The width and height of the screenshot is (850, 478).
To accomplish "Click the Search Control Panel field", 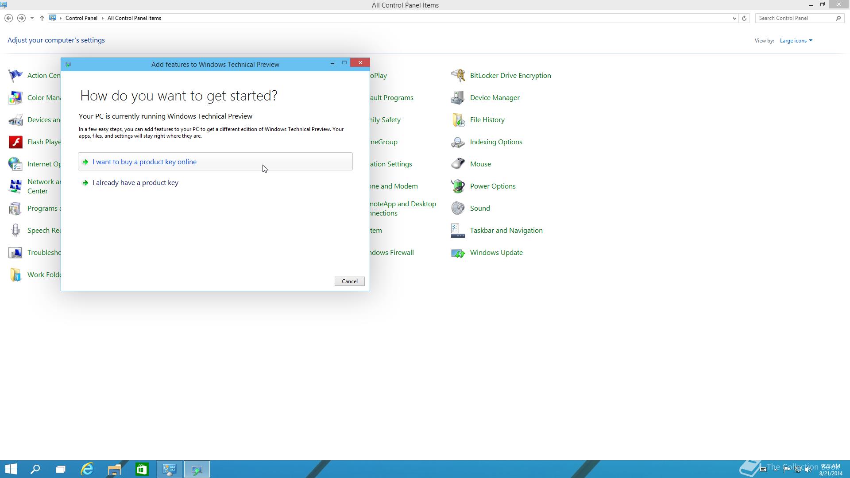I will [x=795, y=18].
